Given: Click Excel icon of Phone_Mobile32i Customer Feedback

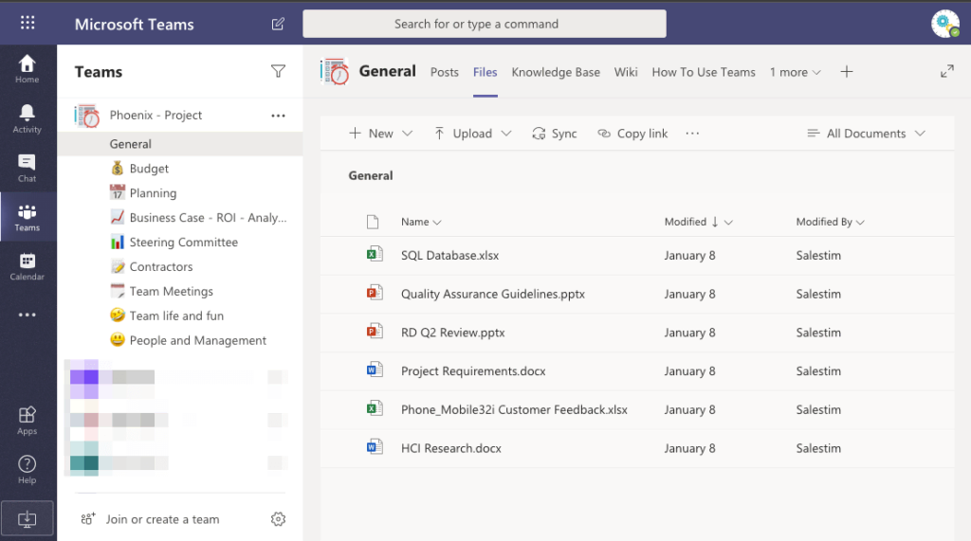Looking at the screenshot, I should tap(374, 408).
